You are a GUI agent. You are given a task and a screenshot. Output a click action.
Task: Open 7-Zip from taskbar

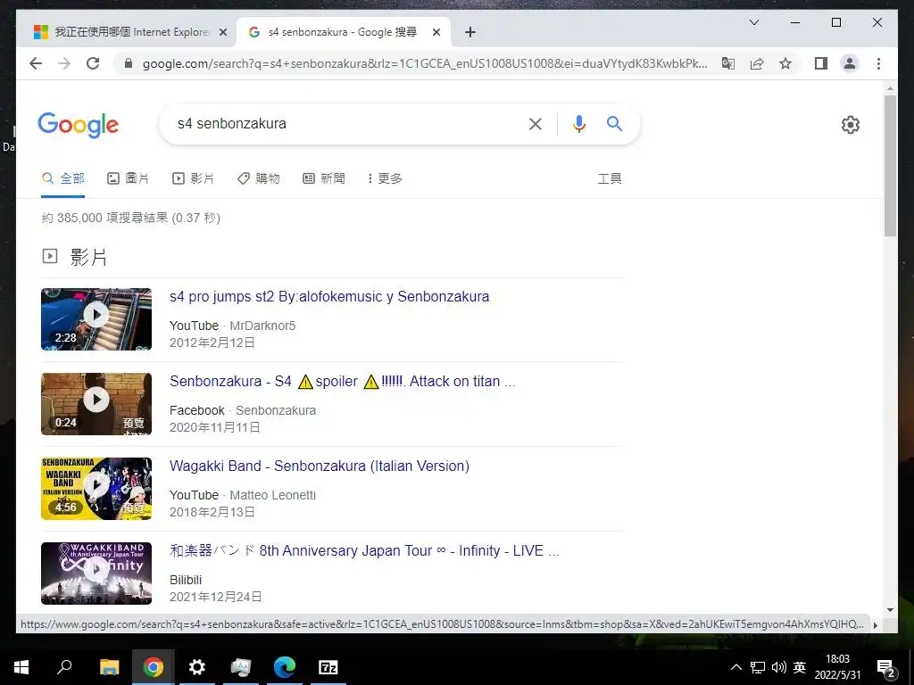point(328,667)
